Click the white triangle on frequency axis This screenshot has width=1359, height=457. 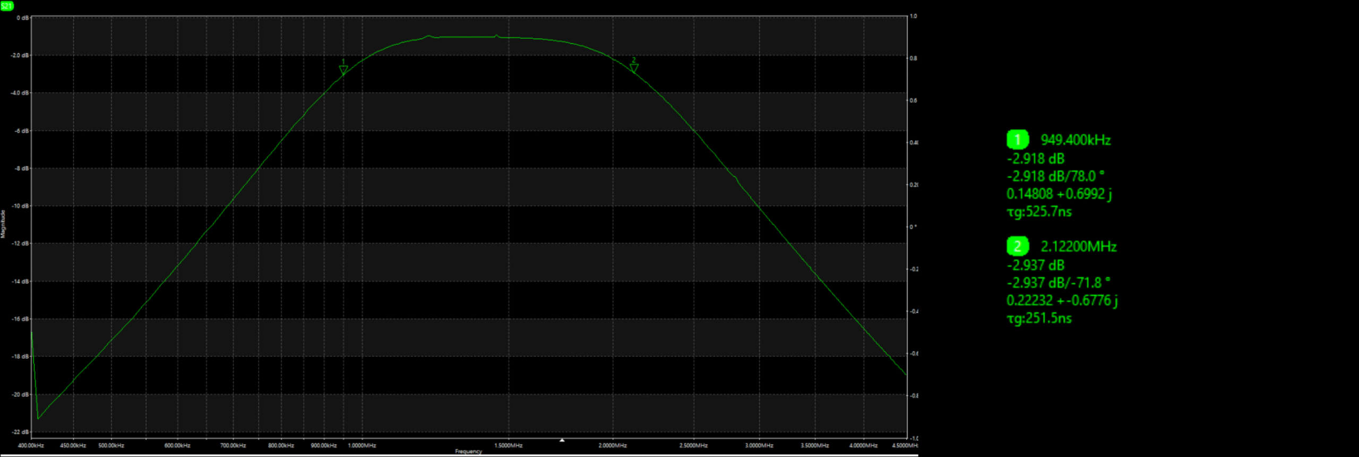(x=562, y=440)
